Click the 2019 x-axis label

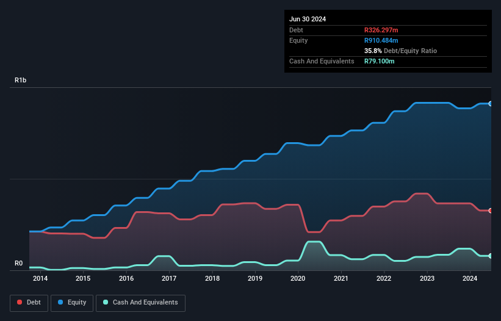pos(255,278)
